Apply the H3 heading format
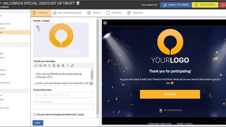 click(x=45, y=66)
